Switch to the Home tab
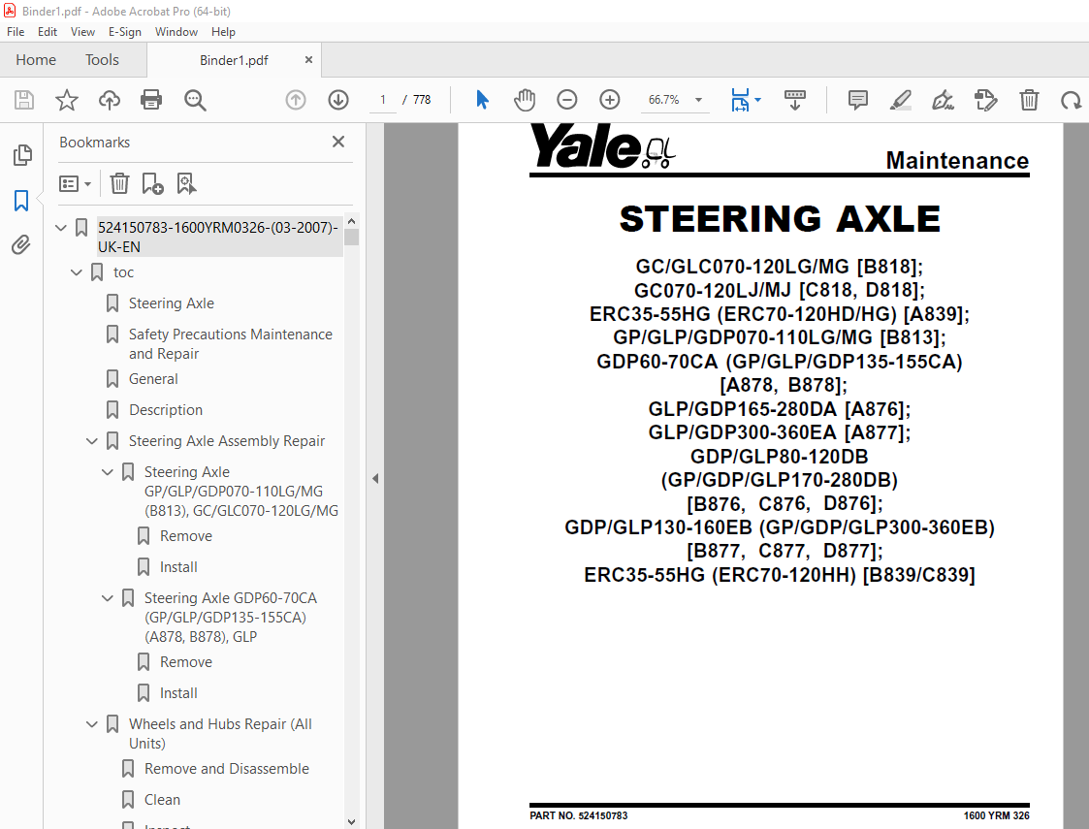Viewport: 1089px width, 829px height. (36, 60)
